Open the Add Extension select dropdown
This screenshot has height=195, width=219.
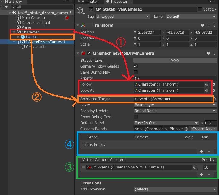coord(175,189)
